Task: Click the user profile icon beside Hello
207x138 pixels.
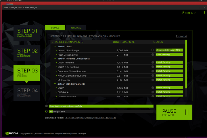Action: coord(183,13)
